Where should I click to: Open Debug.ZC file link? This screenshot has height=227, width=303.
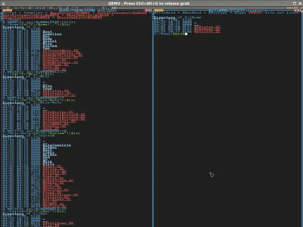click(x=52, y=166)
